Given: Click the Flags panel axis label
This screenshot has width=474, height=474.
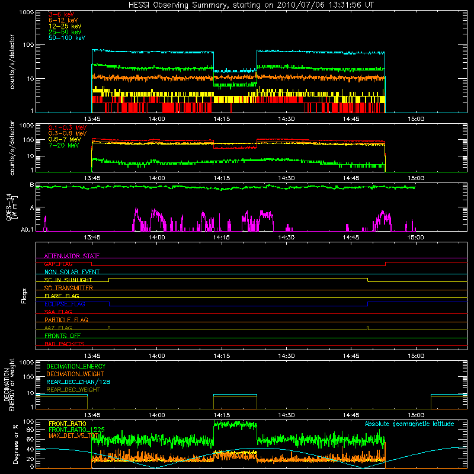Looking at the screenshot, I should coord(24,296).
